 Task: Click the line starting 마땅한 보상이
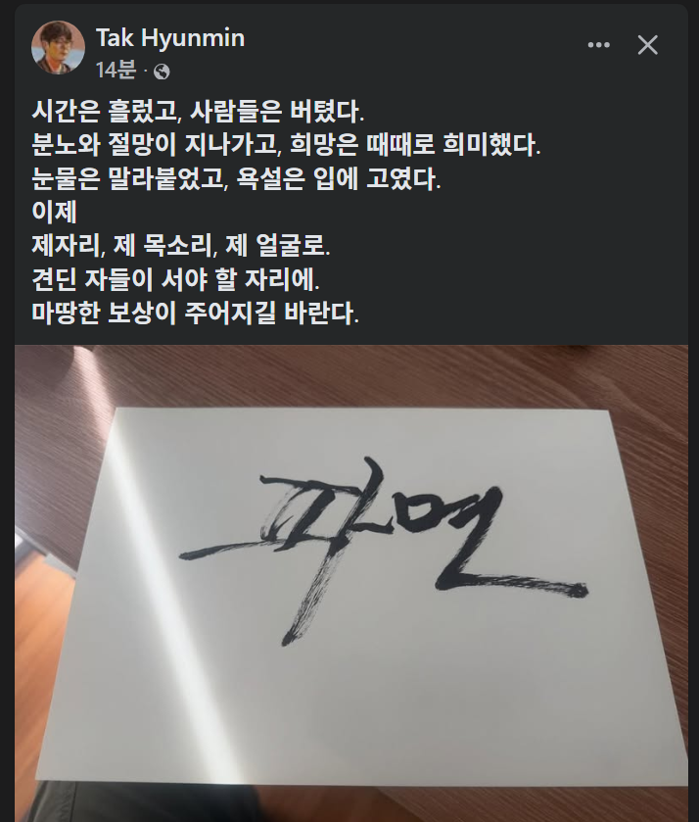click(x=196, y=313)
